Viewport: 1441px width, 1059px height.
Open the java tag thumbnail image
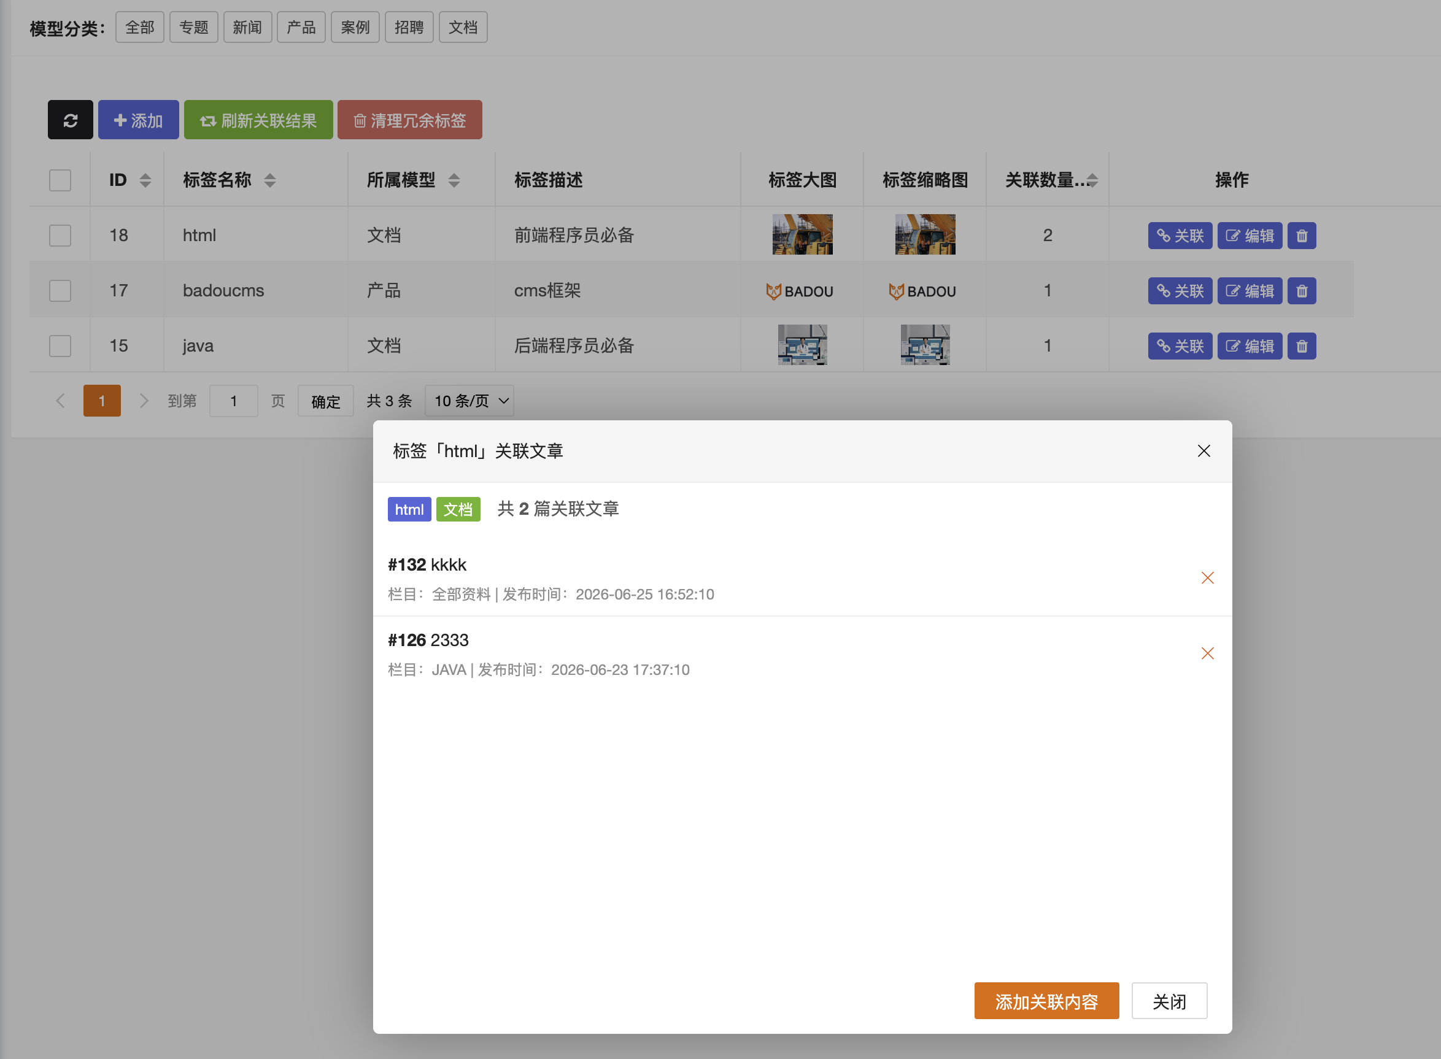[x=924, y=345]
